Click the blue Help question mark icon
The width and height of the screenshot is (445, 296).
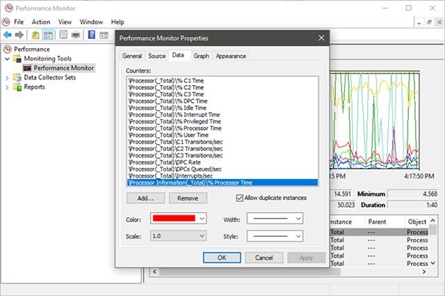tap(91, 35)
